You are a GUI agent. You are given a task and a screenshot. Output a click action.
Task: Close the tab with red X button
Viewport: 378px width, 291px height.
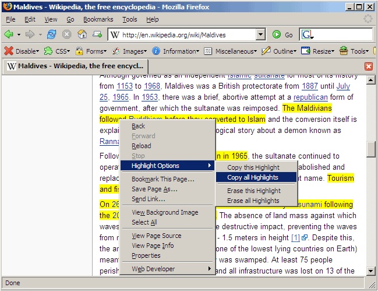[x=369, y=66]
